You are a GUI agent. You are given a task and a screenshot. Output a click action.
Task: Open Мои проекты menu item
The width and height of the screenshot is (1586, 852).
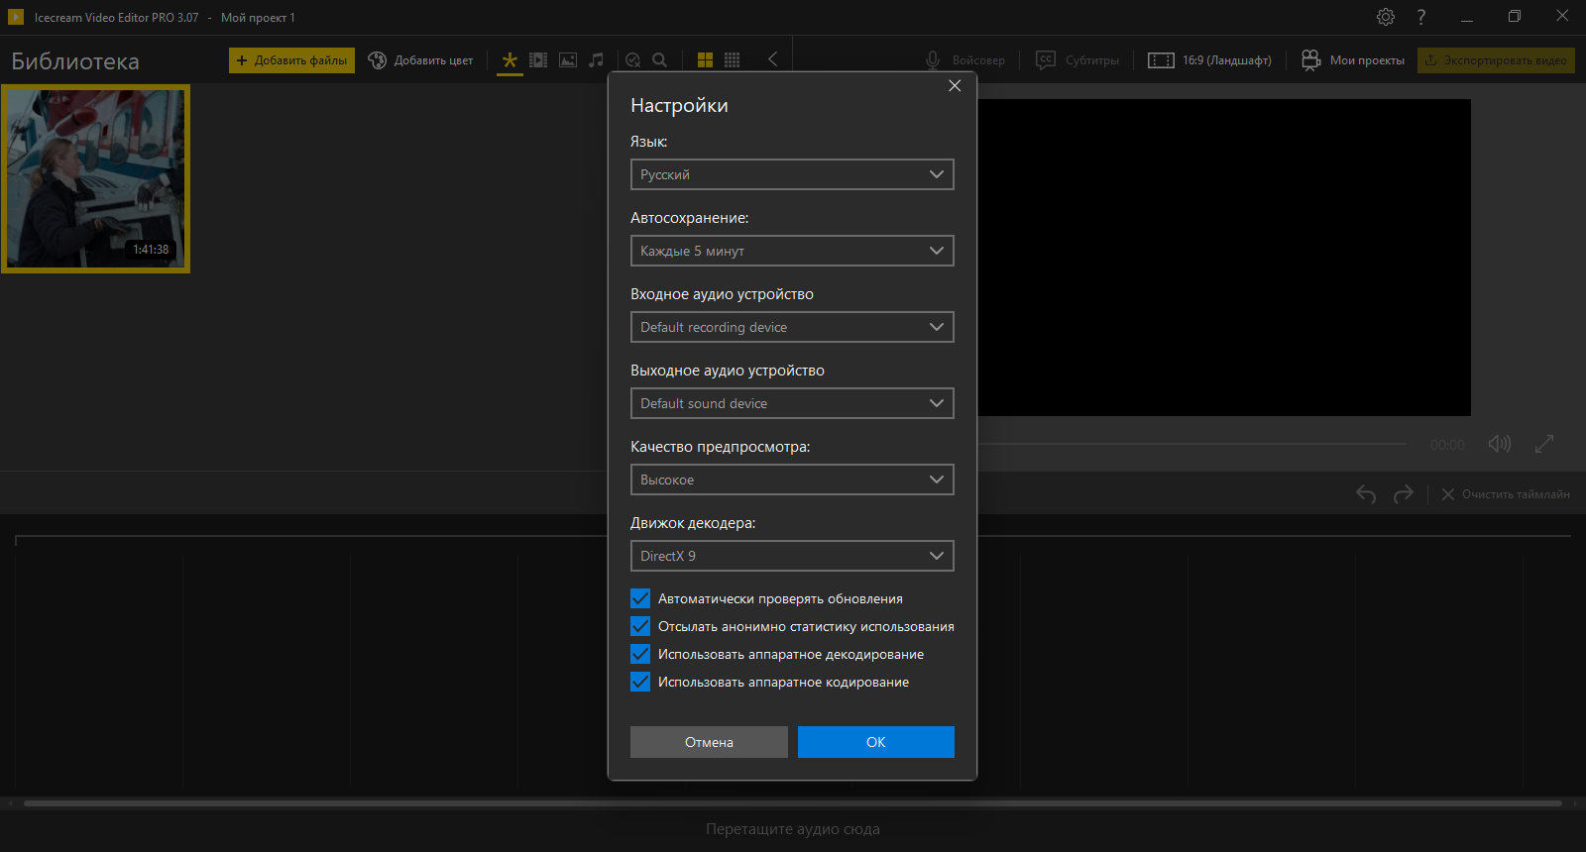(x=1353, y=60)
